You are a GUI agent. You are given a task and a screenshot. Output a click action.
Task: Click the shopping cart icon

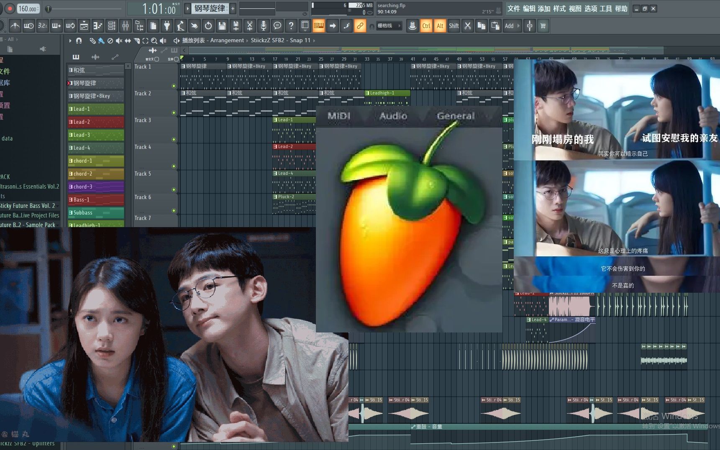coord(543,26)
